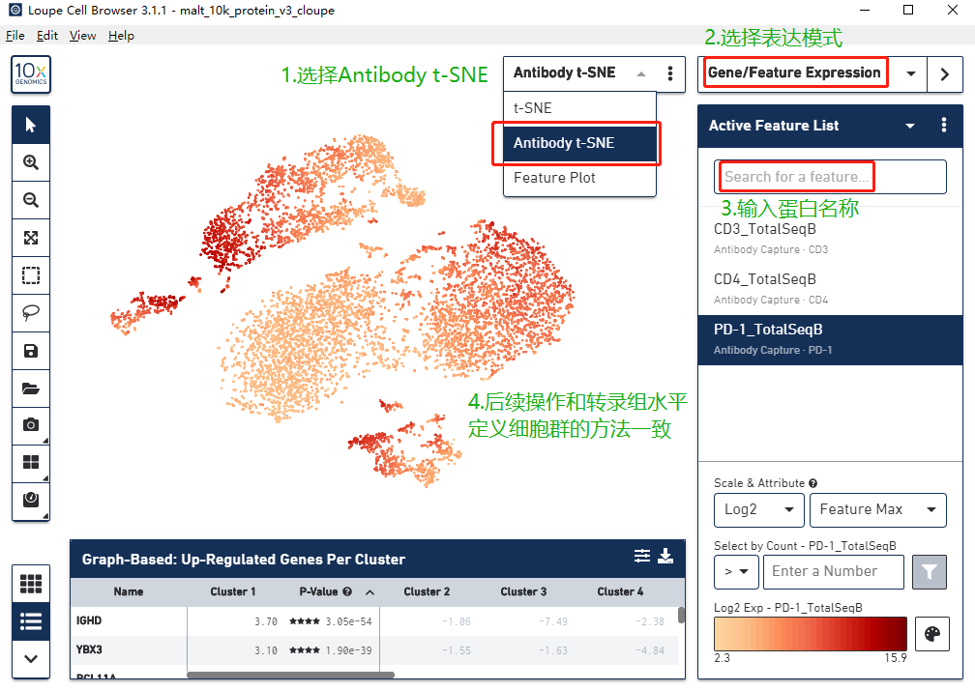
Task: Open the Edit menu
Action: click(x=47, y=36)
